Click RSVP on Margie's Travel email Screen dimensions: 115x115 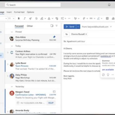point(51,103)
